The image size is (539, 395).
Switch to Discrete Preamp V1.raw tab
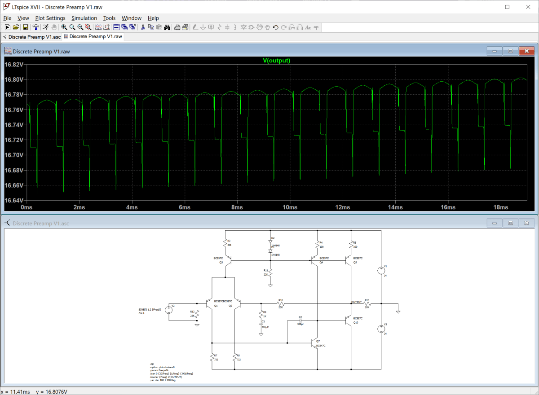93,36
